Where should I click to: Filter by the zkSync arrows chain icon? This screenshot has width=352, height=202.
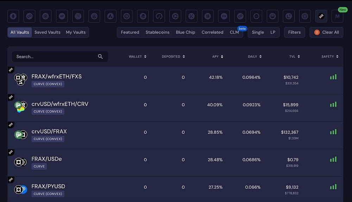[x=224, y=16]
